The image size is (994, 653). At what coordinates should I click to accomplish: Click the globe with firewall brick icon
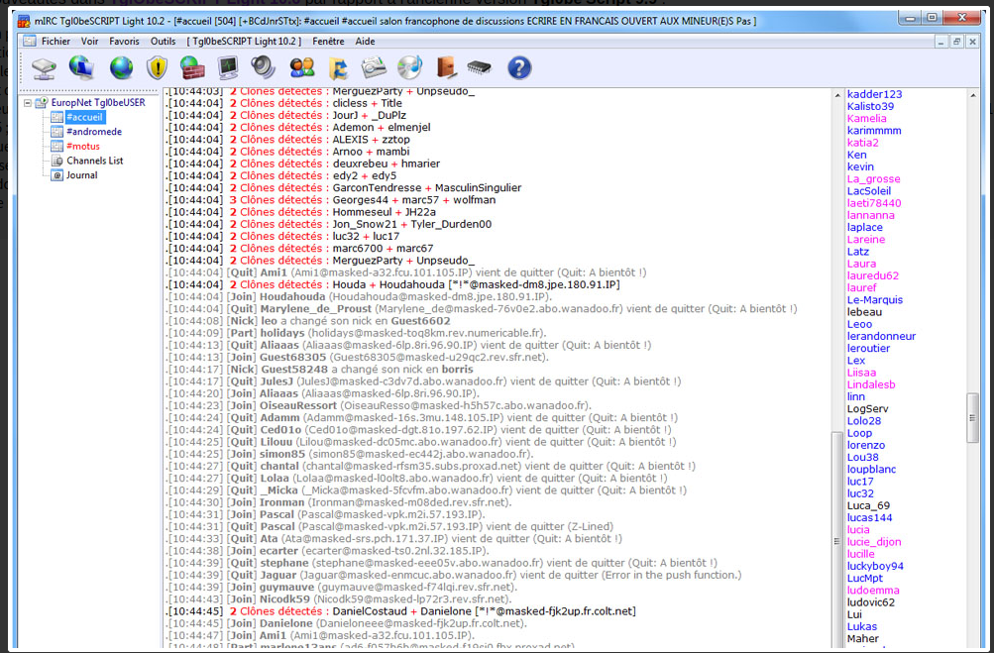(x=192, y=67)
